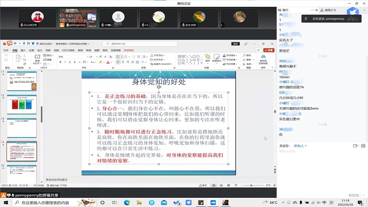Image resolution: width=368 pixels, height=207 pixels.
Task: Click the Sign in (登录) button
Action: pyautogui.click(x=236, y=44)
